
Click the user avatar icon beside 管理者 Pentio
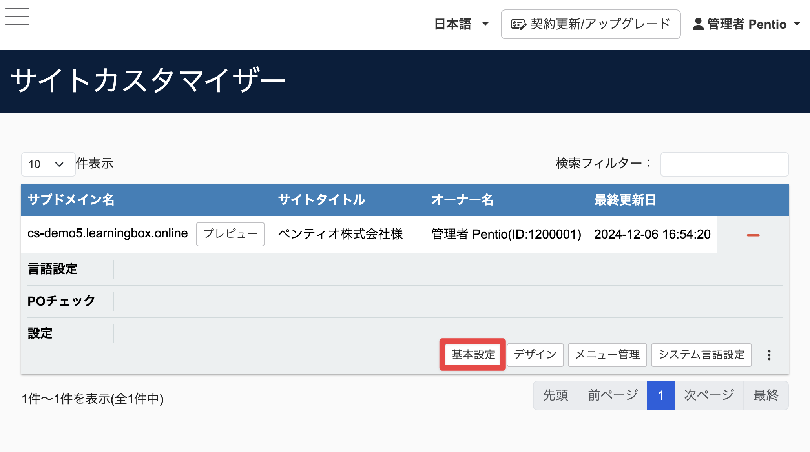point(698,24)
